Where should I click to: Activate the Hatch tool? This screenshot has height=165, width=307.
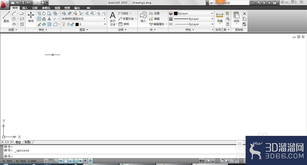pyautogui.click(x=22, y=24)
